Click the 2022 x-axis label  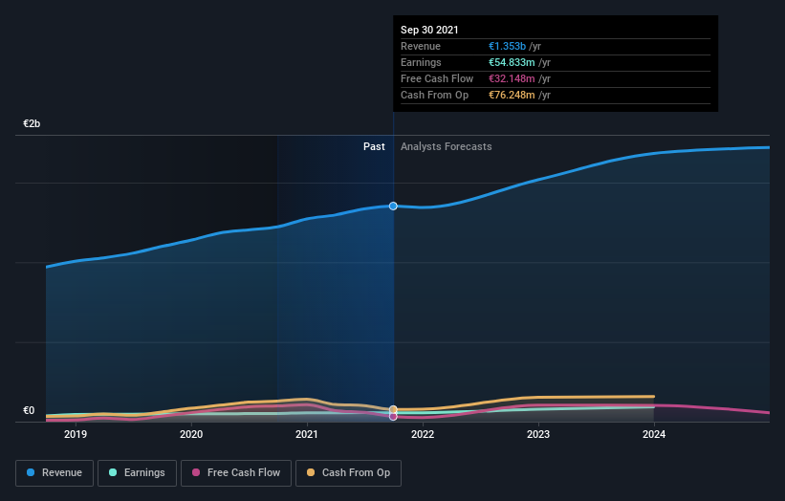pos(423,434)
